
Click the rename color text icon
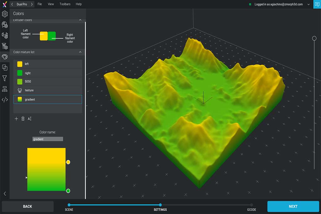(x=30, y=119)
